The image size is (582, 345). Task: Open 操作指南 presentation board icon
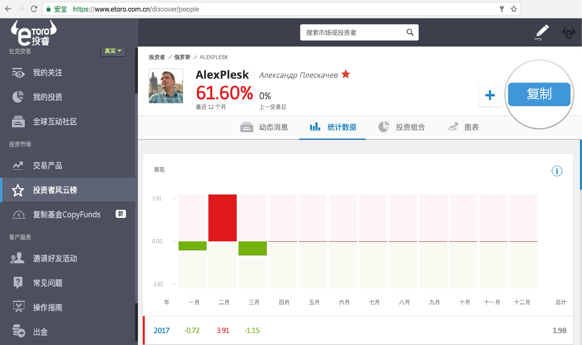point(18,307)
